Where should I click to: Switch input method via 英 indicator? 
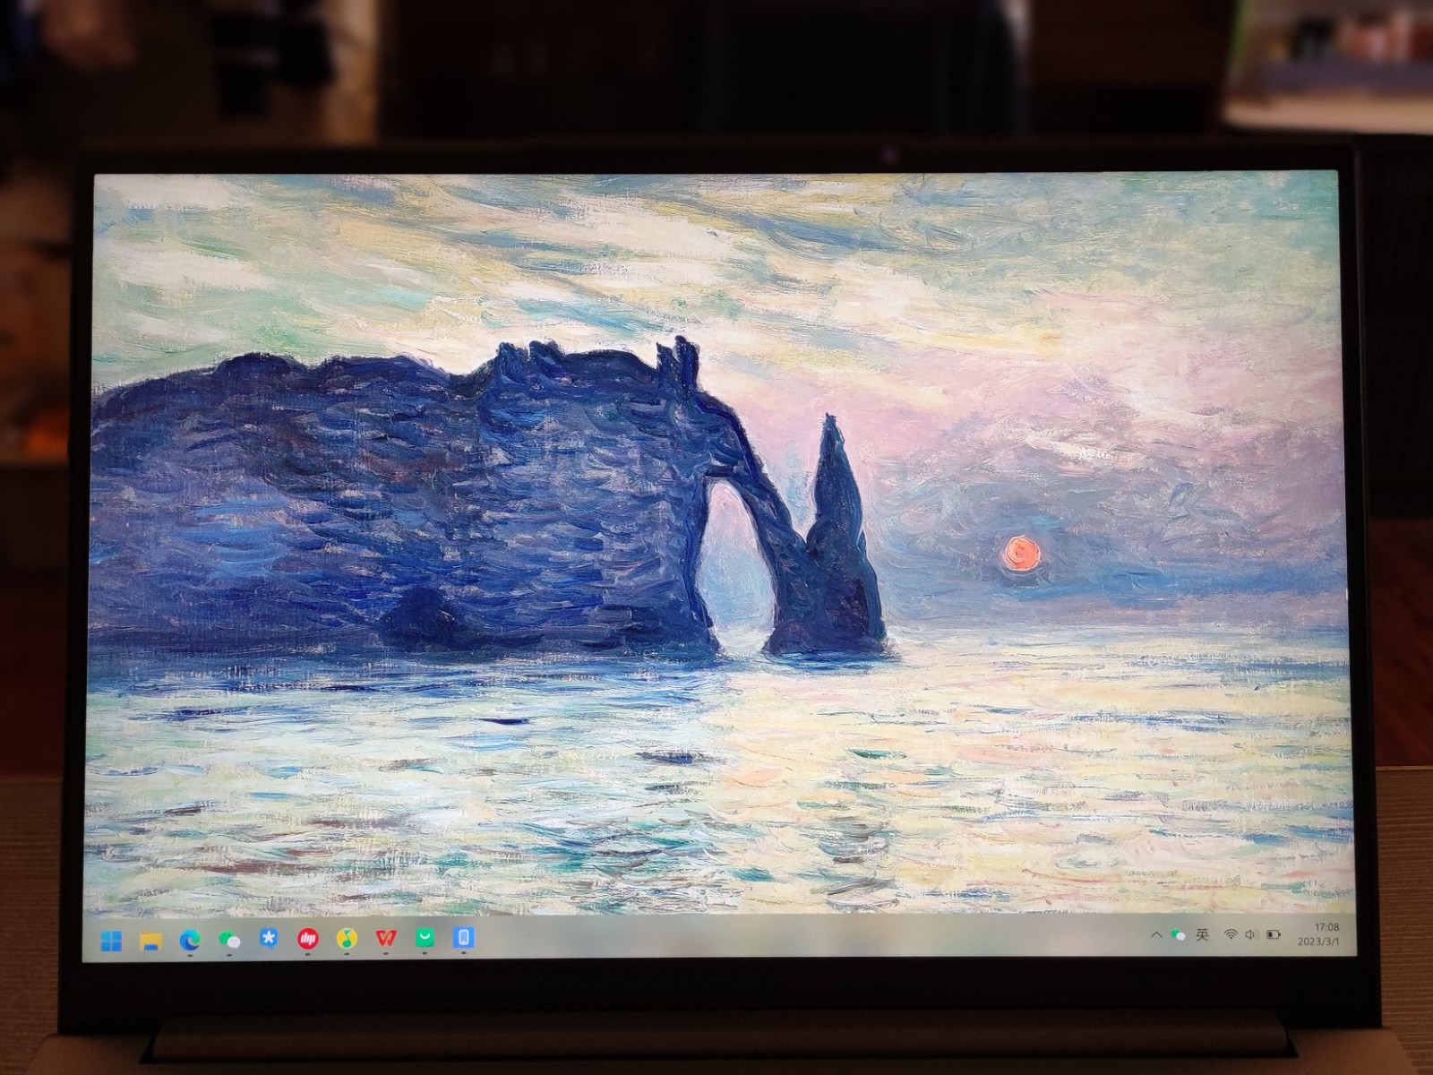(x=1202, y=934)
